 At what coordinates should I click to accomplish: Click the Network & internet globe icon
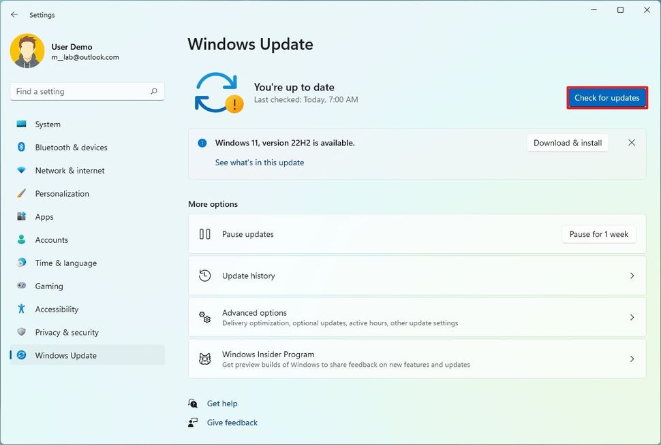click(x=22, y=170)
